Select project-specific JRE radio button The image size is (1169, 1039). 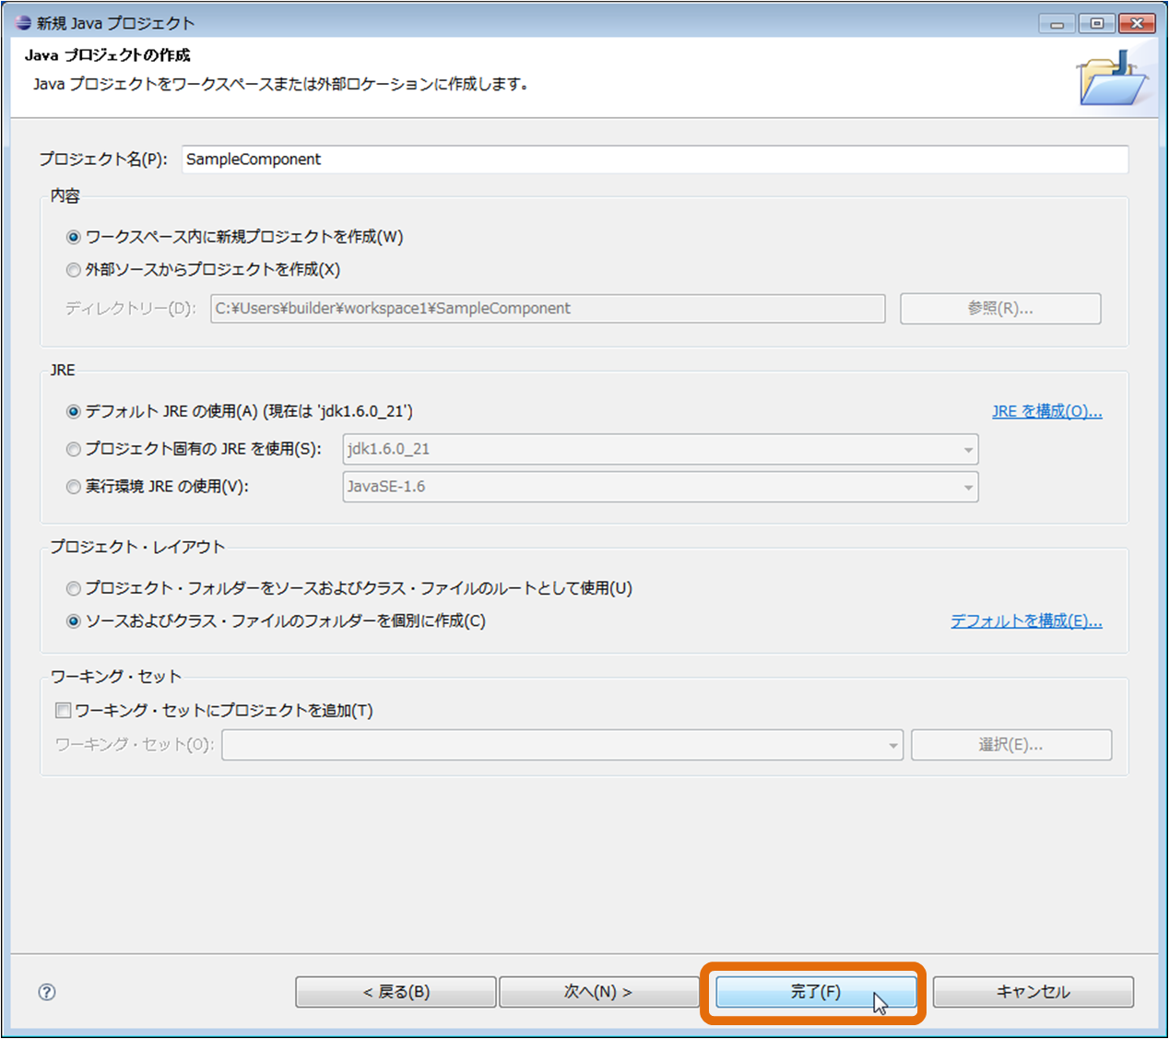click(73, 449)
